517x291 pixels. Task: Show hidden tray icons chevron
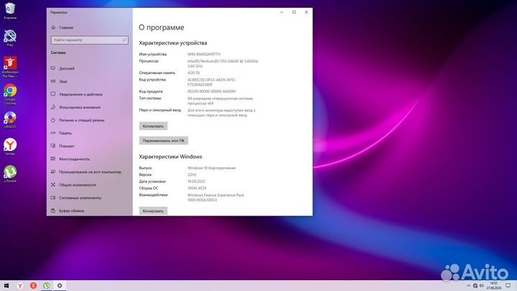point(468,286)
